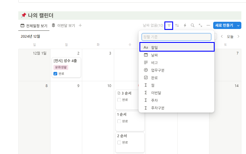Select 할일 property in sort list
Screen dimensions: 246x154
177,47
